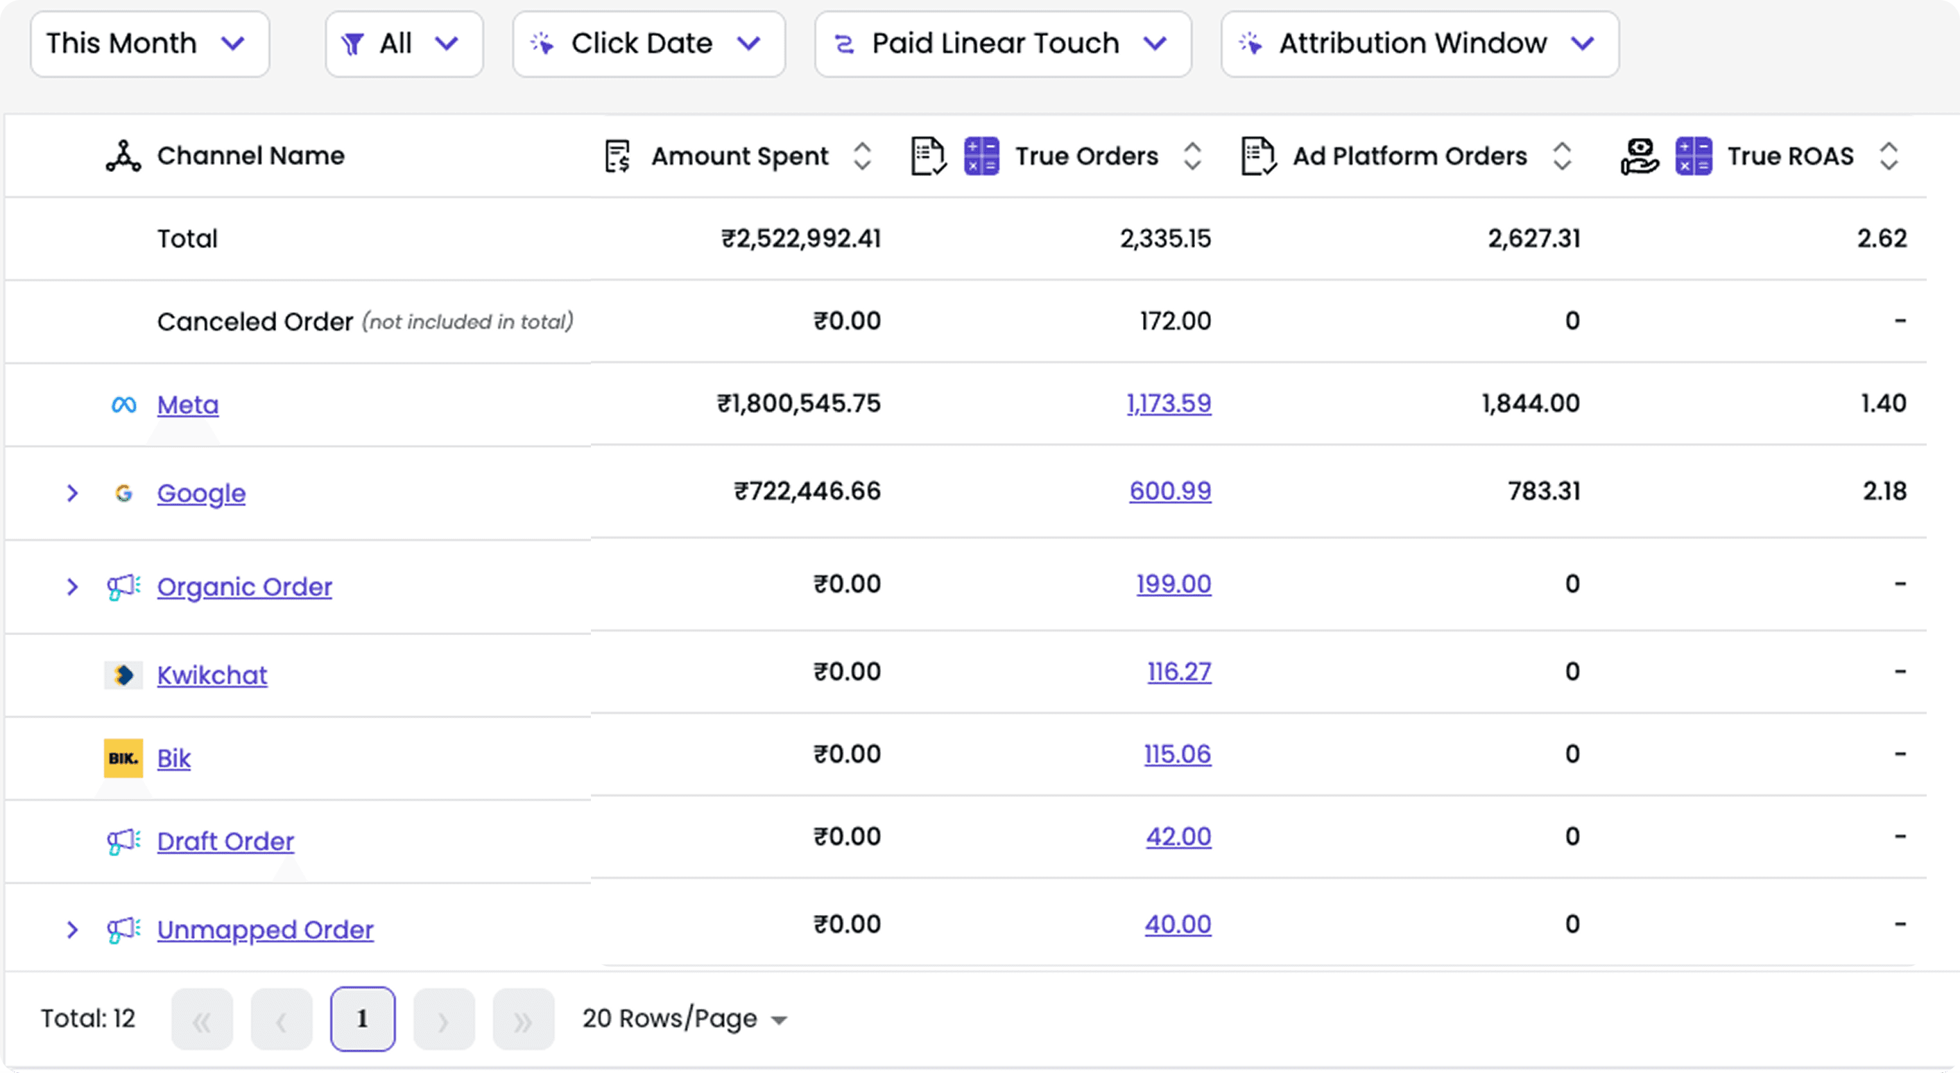Sort by Ad Platform Orders column
This screenshot has height=1073, width=1960.
click(1562, 156)
